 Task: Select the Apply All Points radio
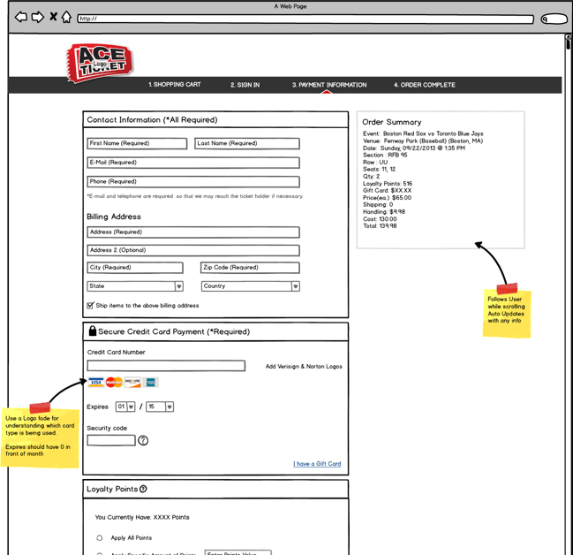coord(100,538)
